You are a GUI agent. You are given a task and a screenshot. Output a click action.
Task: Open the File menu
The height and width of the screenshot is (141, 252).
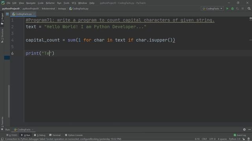[8, 3]
